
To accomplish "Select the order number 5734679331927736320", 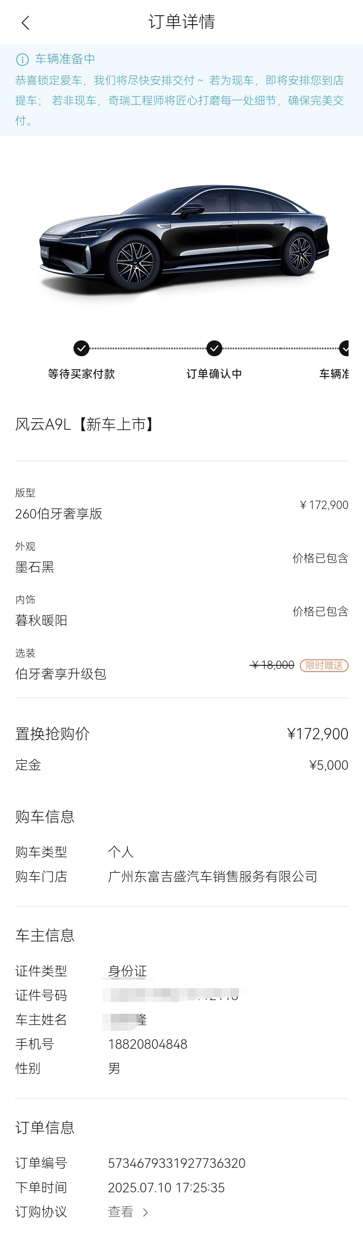I will pyautogui.click(x=176, y=1163).
